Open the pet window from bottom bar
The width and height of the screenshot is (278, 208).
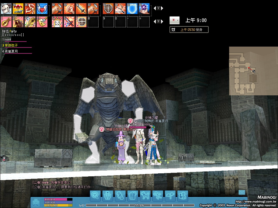(145, 196)
